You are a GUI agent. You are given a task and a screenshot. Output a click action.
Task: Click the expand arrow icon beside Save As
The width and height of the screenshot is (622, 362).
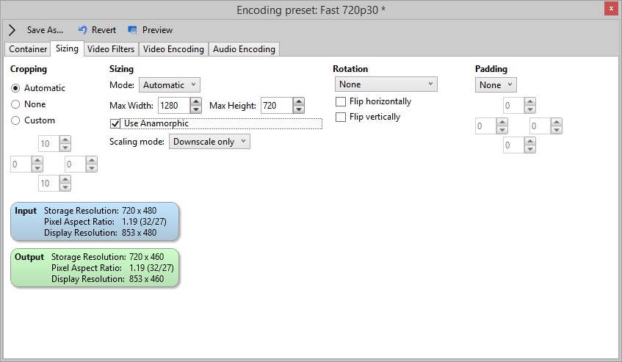click(x=12, y=30)
